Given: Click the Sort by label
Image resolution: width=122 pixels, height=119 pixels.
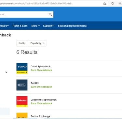Looking at the screenshot, I should [22, 43].
